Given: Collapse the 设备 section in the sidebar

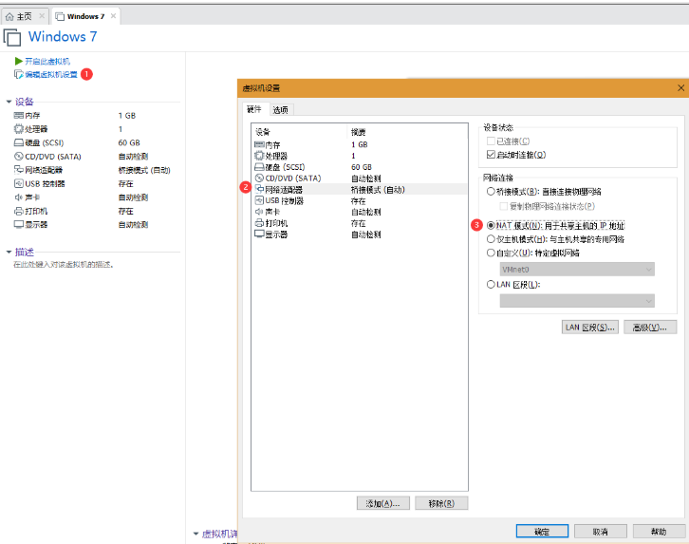Looking at the screenshot, I should pyautogui.click(x=9, y=102).
